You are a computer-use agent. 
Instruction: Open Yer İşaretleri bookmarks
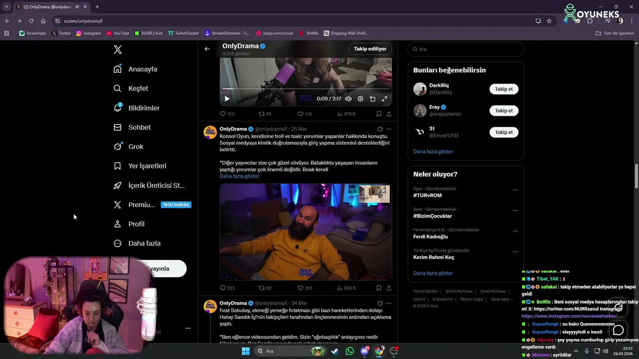click(140, 166)
